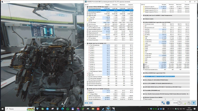Select the AUXTIN1 temperature row

166,29
